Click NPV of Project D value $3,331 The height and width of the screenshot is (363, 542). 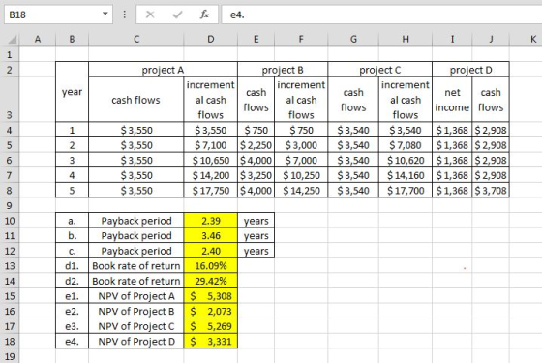(x=211, y=342)
